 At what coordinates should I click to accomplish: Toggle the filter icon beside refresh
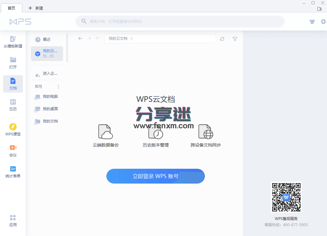(235, 39)
